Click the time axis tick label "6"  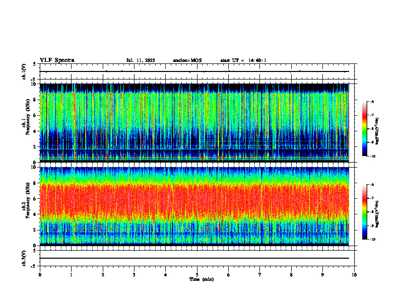[x=229, y=275]
